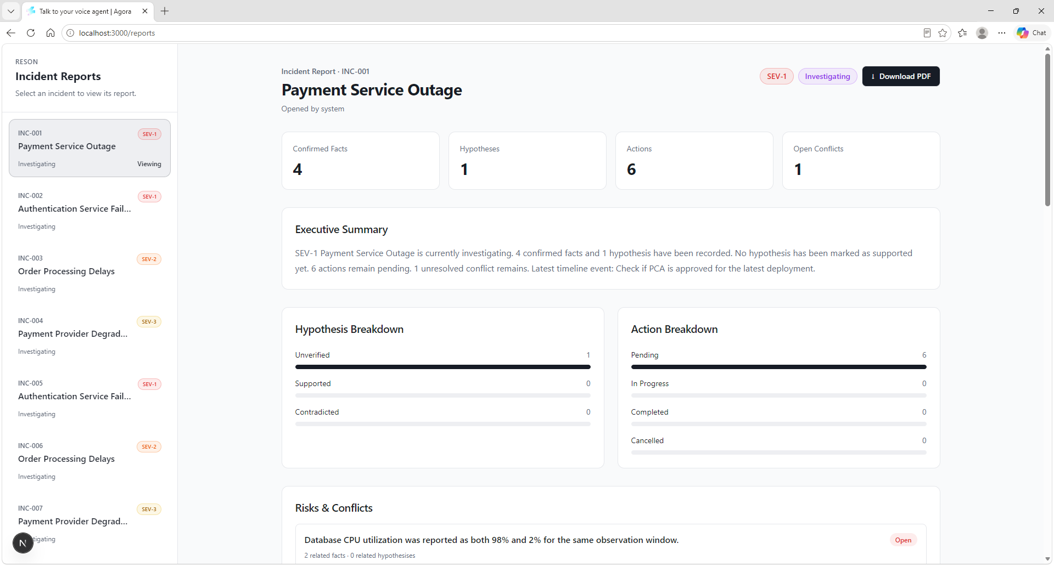Screen dimensions: 1054x566
Task: Close the Agora voice agent tab
Action: [x=145, y=11]
